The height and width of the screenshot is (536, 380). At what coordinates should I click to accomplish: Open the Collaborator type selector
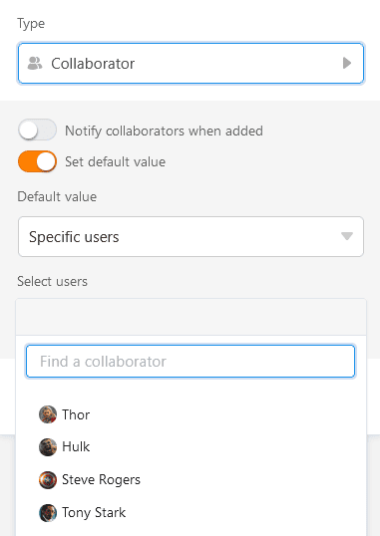(x=190, y=63)
